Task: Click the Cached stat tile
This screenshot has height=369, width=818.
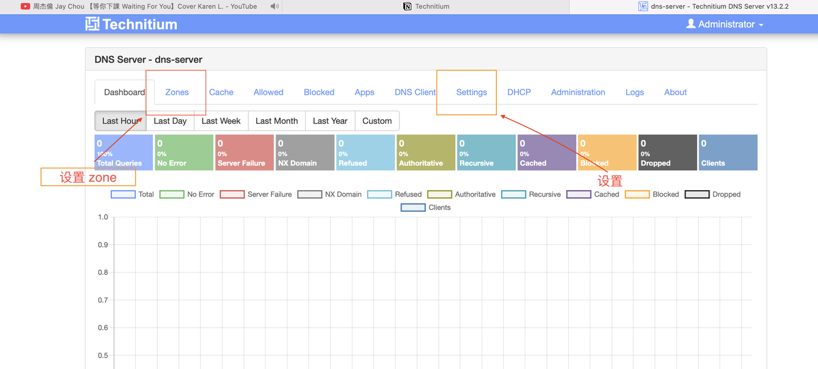Action: 546,152
